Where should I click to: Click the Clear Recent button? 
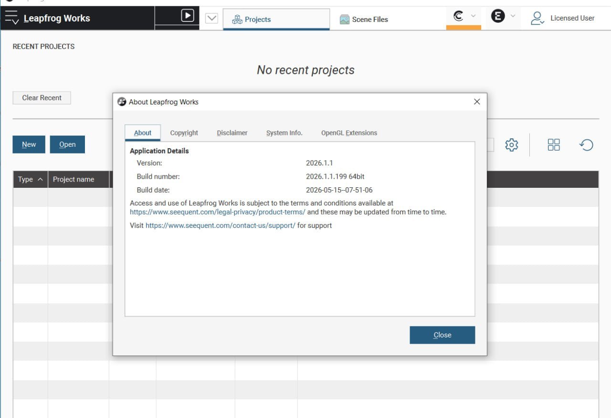42,98
